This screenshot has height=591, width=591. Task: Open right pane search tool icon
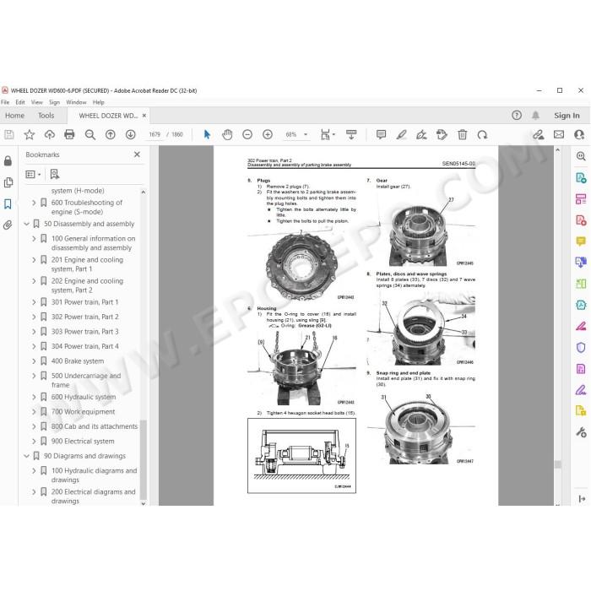(x=581, y=156)
